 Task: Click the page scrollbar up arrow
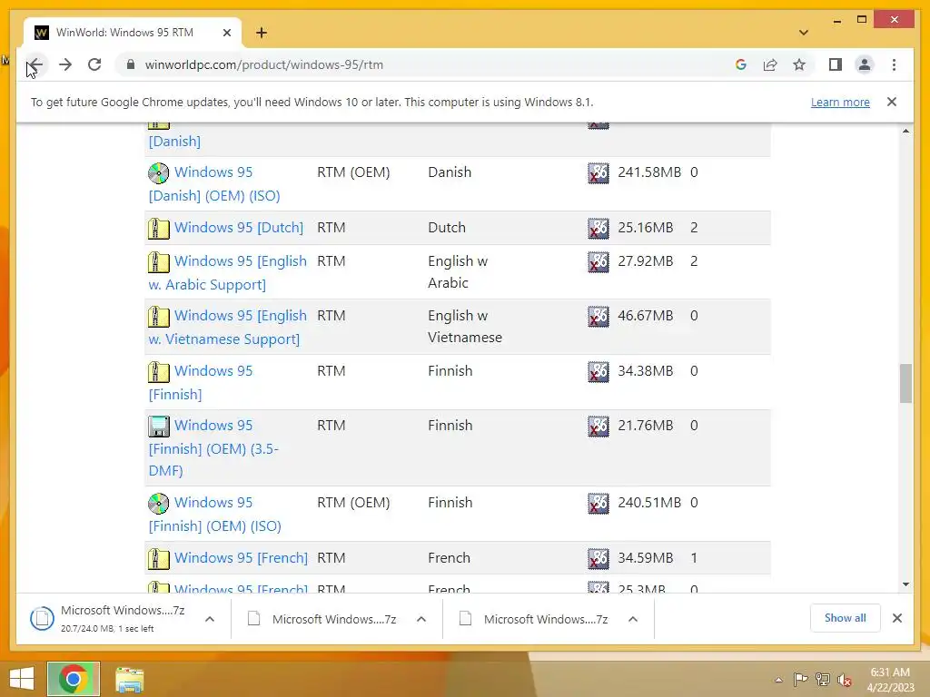[x=905, y=131]
